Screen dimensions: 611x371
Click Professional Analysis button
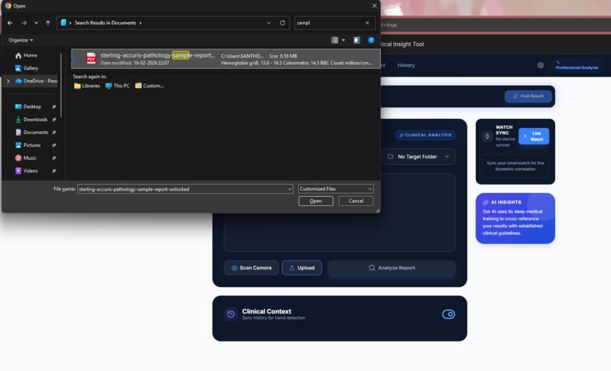click(x=577, y=65)
